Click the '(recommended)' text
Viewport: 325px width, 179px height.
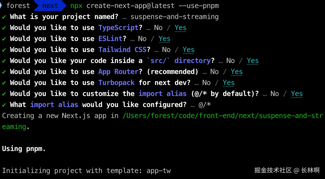pyautogui.click(x=173, y=72)
